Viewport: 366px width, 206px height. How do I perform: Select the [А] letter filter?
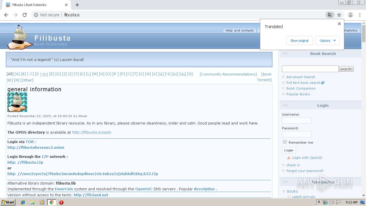[17, 74]
